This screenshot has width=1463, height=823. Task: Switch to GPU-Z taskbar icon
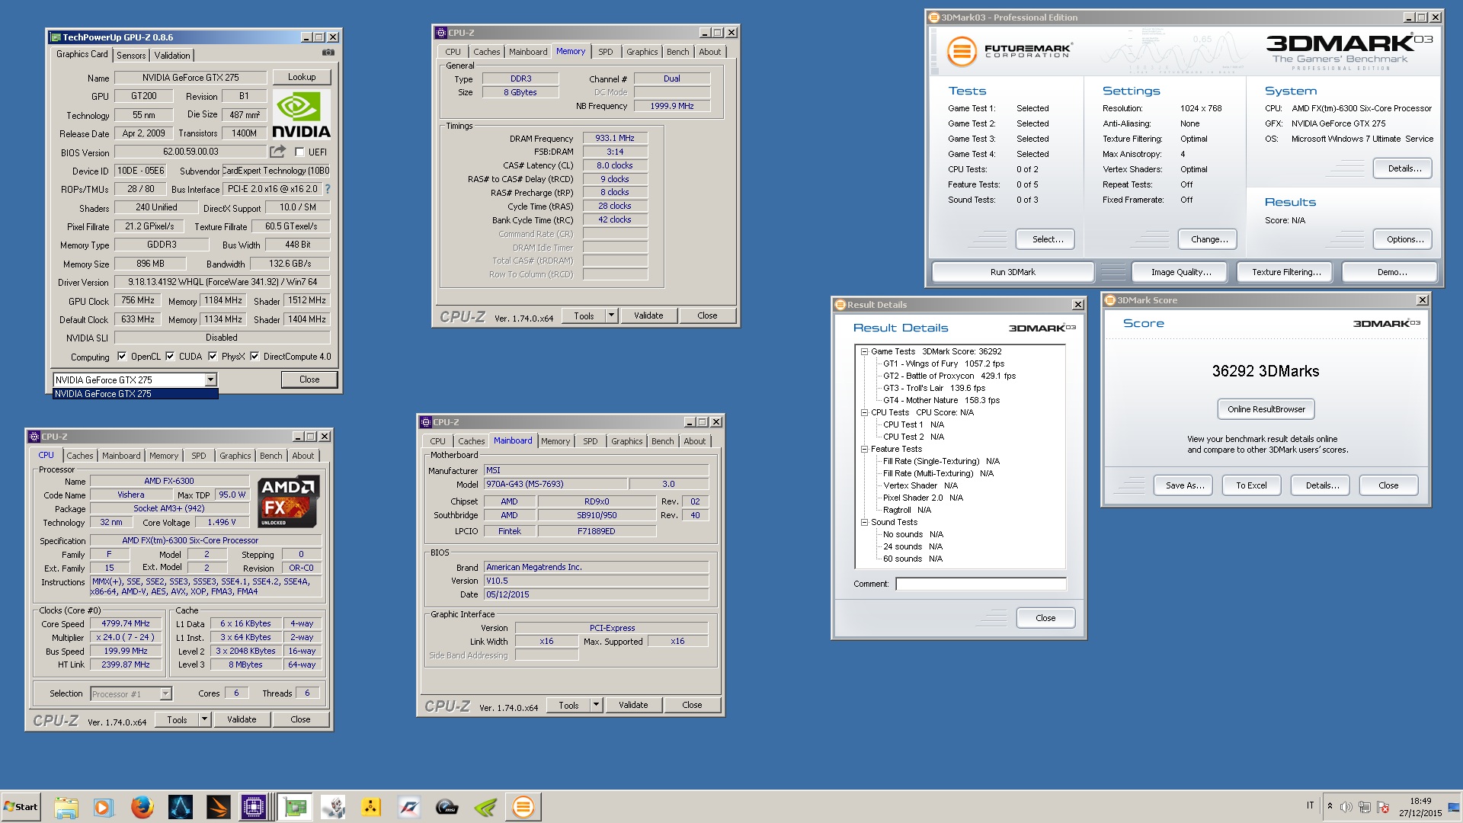click(x=295, y=807)
